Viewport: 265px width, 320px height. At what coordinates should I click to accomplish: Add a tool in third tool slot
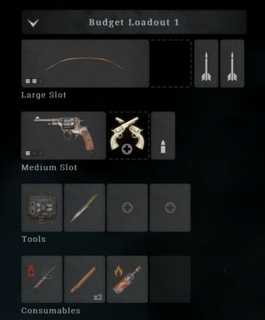pos(128,207)
